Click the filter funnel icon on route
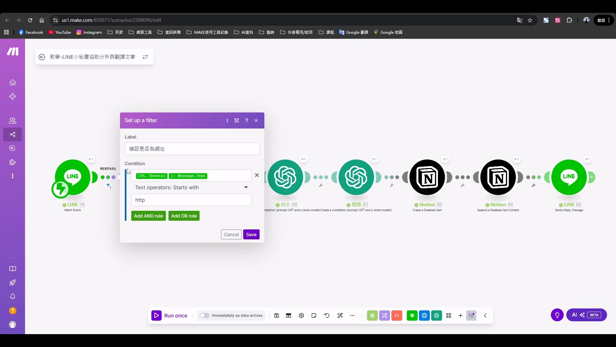Viewport: 616px width, 347px height. [108, 186]
